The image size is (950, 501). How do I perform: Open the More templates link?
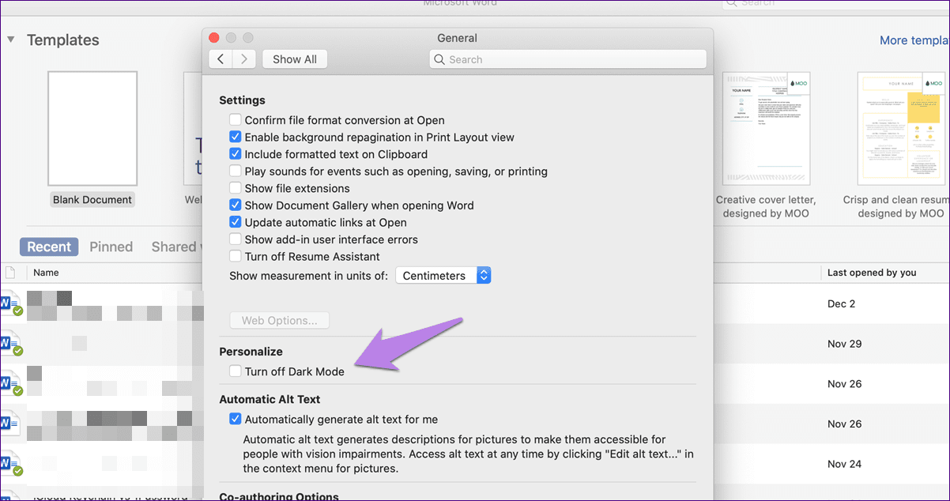(x=914, y=40)
